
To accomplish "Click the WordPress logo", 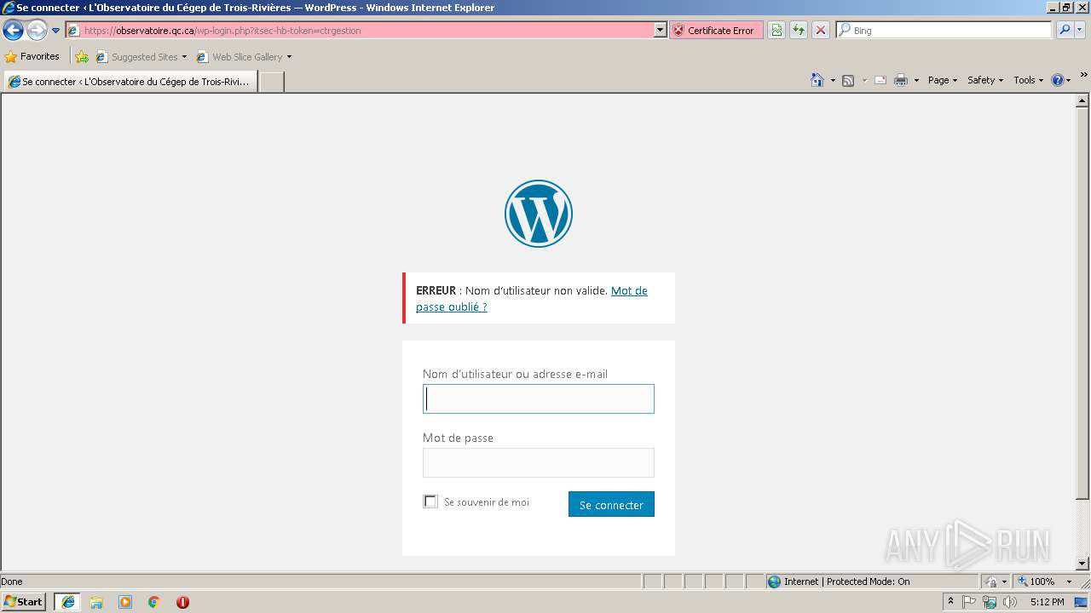I will click(x=539, y=214).
